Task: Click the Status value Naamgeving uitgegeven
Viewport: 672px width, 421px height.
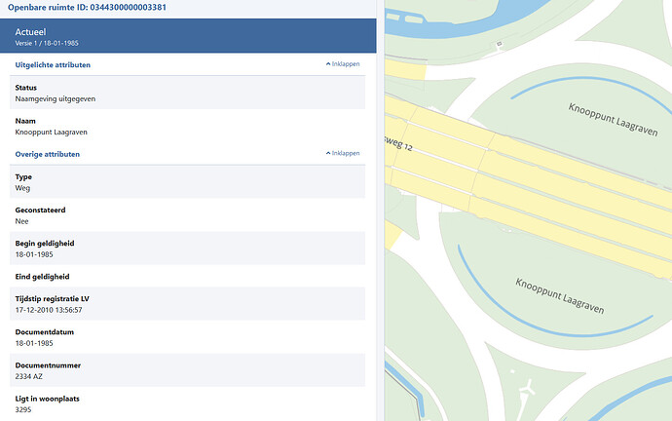Action: tap(56, 99)
